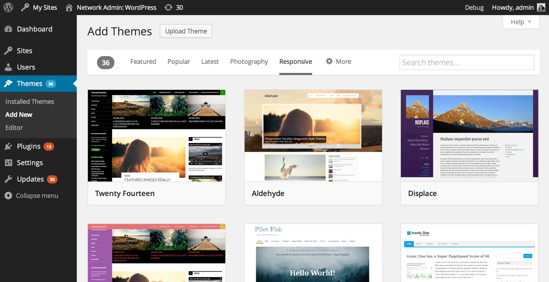
Task: Focus the Search themes input field
Action: [467, 62]
